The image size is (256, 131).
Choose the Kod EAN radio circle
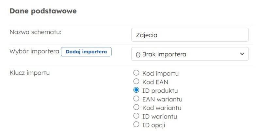pos(136,82)
